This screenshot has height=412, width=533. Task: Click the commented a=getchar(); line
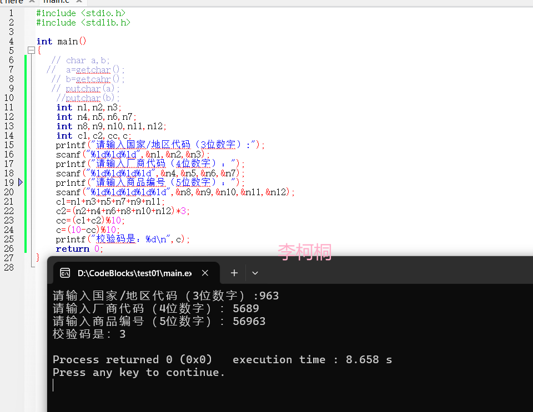(86, 70)
